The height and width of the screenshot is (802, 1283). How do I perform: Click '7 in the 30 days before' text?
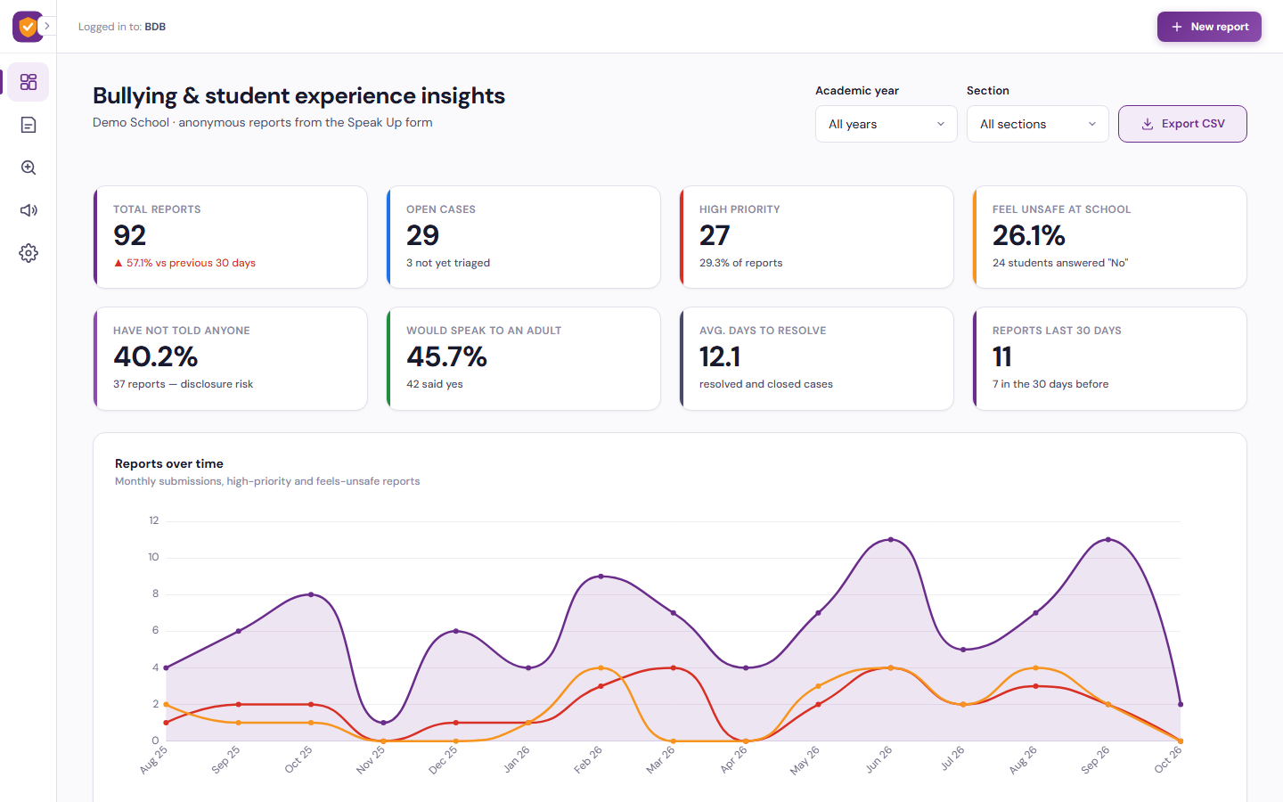click(x=1050, y=384)
